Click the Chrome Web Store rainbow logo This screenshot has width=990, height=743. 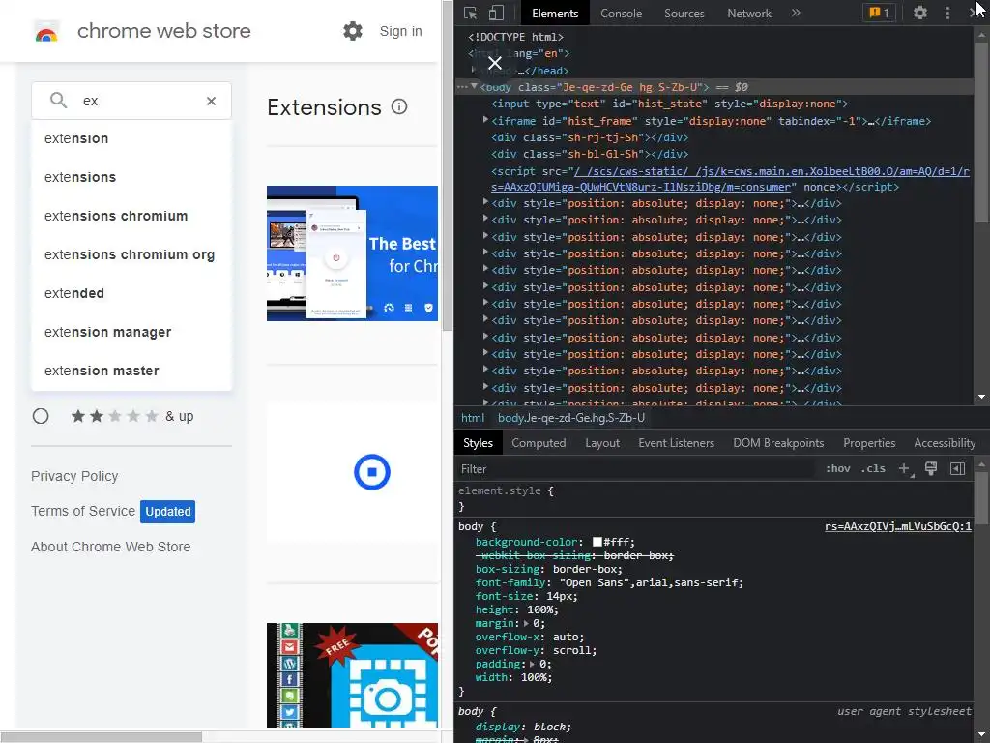[46, 32]
